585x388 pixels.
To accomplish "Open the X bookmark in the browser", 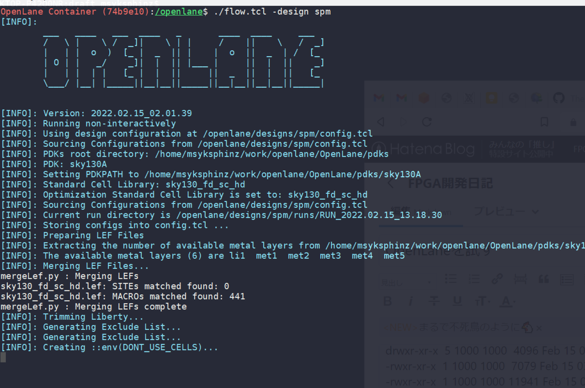I will tap(469, 98).
